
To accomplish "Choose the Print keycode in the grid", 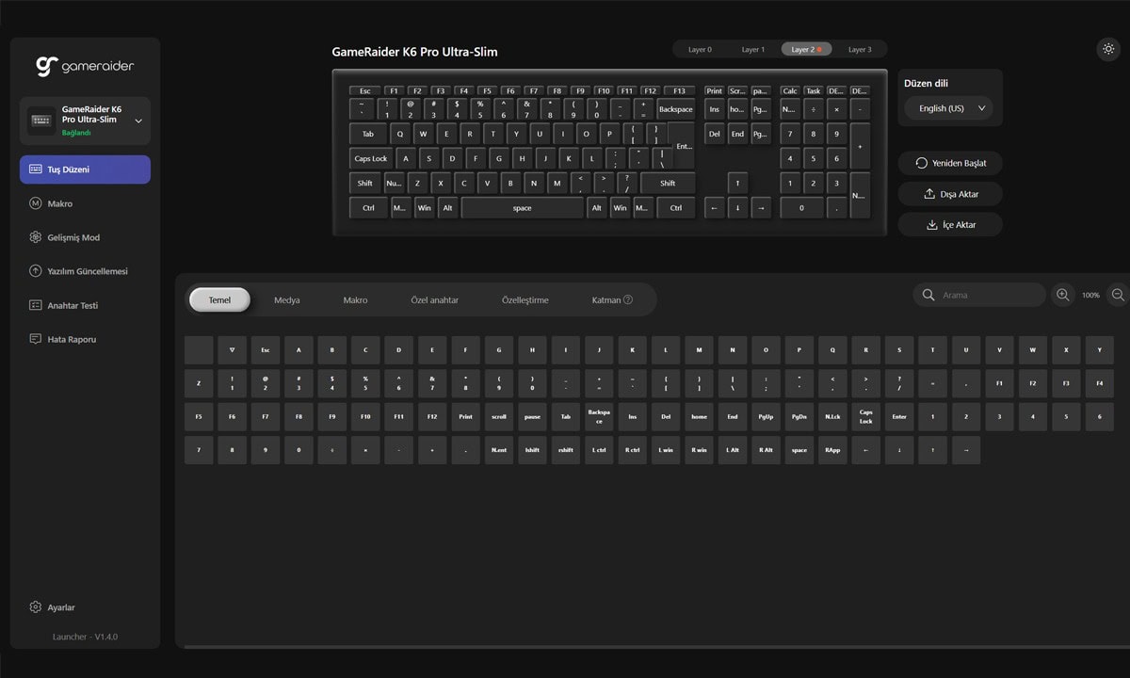I will pyautogui.click(x=465, y=416).
